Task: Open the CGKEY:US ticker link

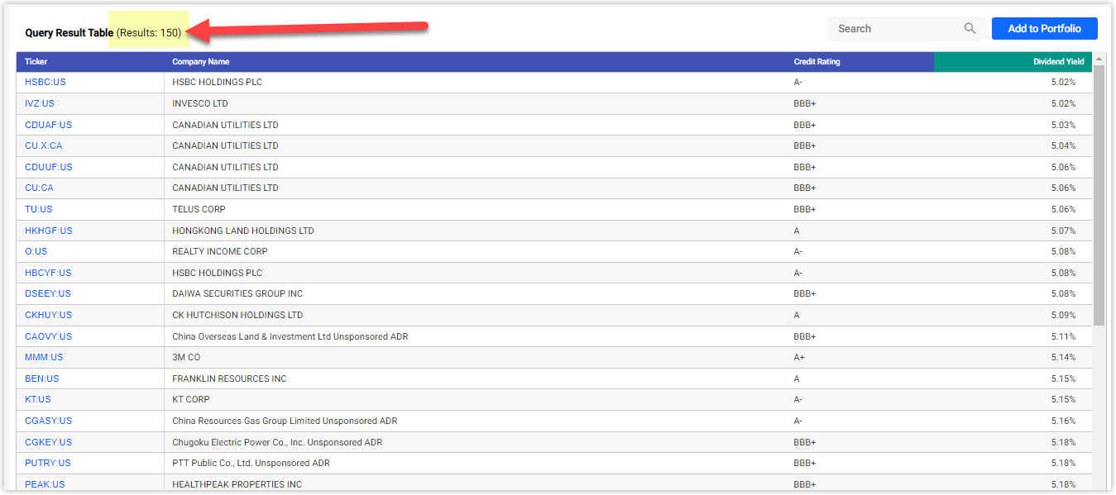Action: click(48, 442)
